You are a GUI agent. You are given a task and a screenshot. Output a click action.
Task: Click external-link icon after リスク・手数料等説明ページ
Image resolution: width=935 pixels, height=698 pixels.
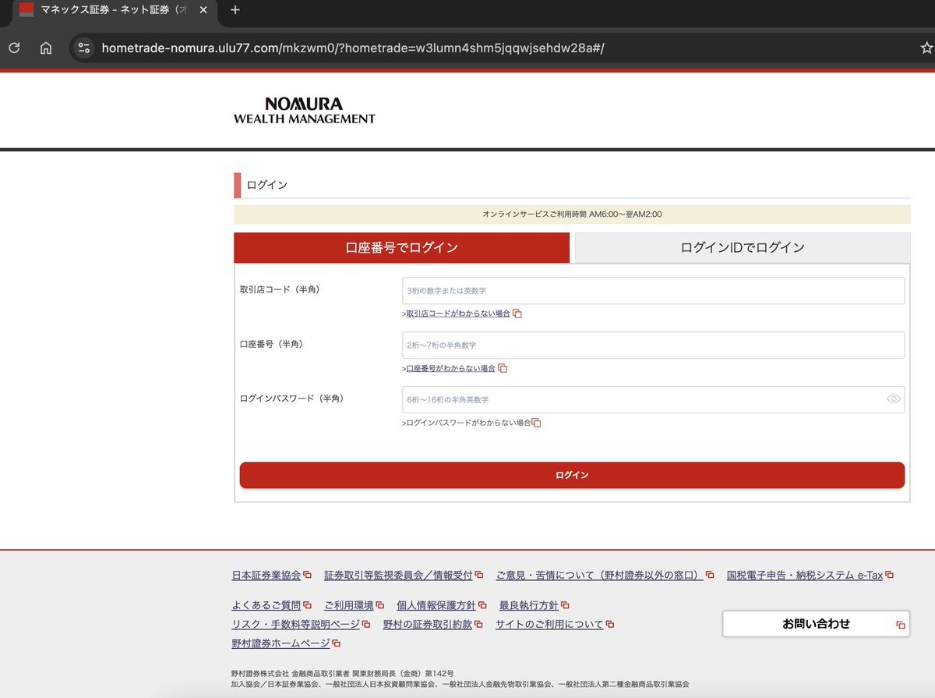(366, 625)
